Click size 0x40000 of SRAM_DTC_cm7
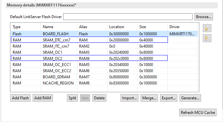Image resolution: width=223 pixels, height=122 pixels. point(146,40)
